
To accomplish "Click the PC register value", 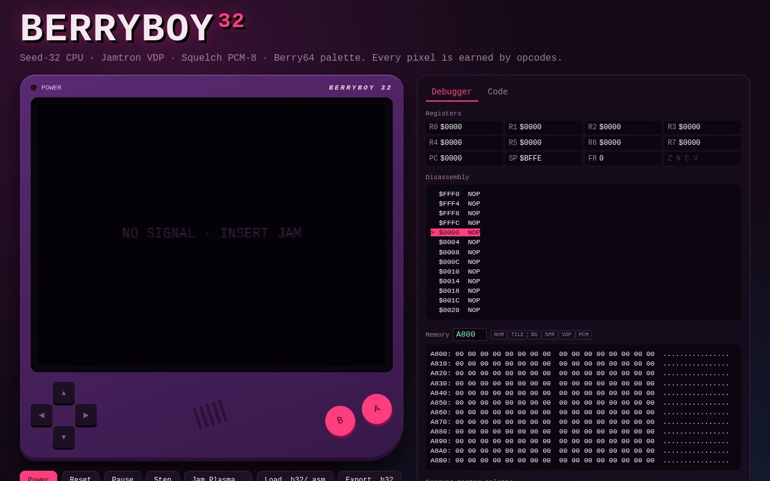I will pos(451,159).
